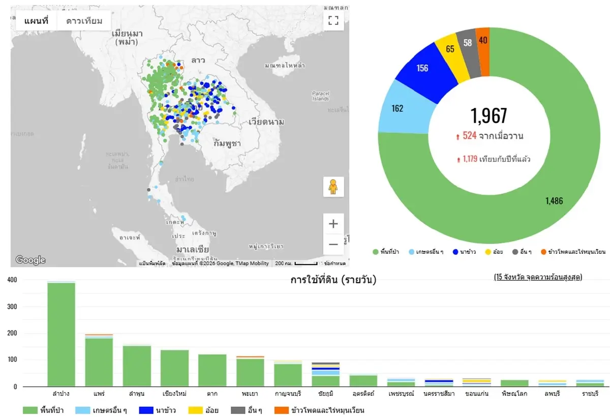Screen dimensions: 610x417
Task: Zoom out on the map with minus
Action: click(x=333, y=244)
